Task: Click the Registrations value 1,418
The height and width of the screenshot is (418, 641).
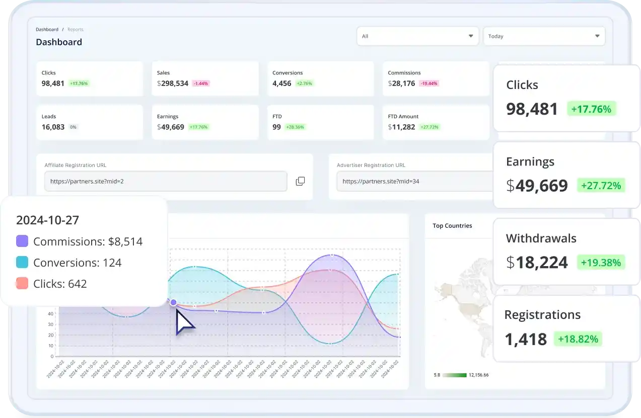Action: coord(526,339)
